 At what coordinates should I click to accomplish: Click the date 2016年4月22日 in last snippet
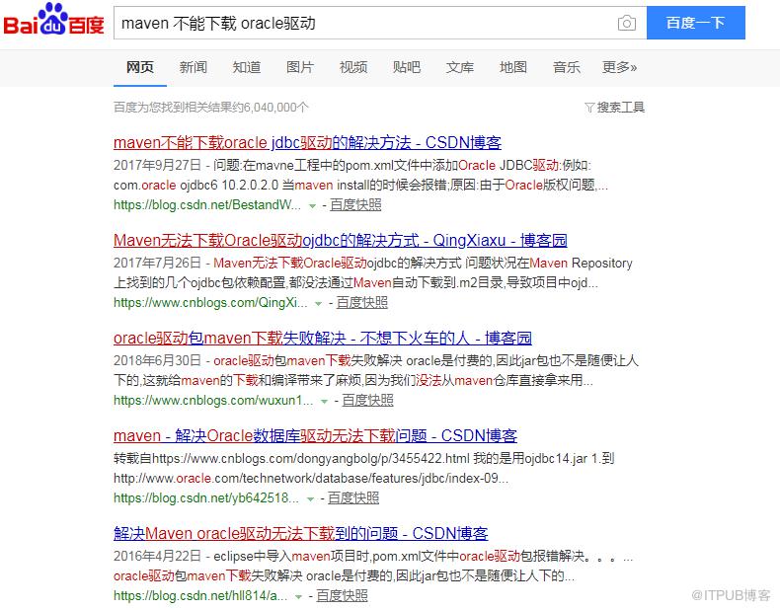[x=157, y=557]
